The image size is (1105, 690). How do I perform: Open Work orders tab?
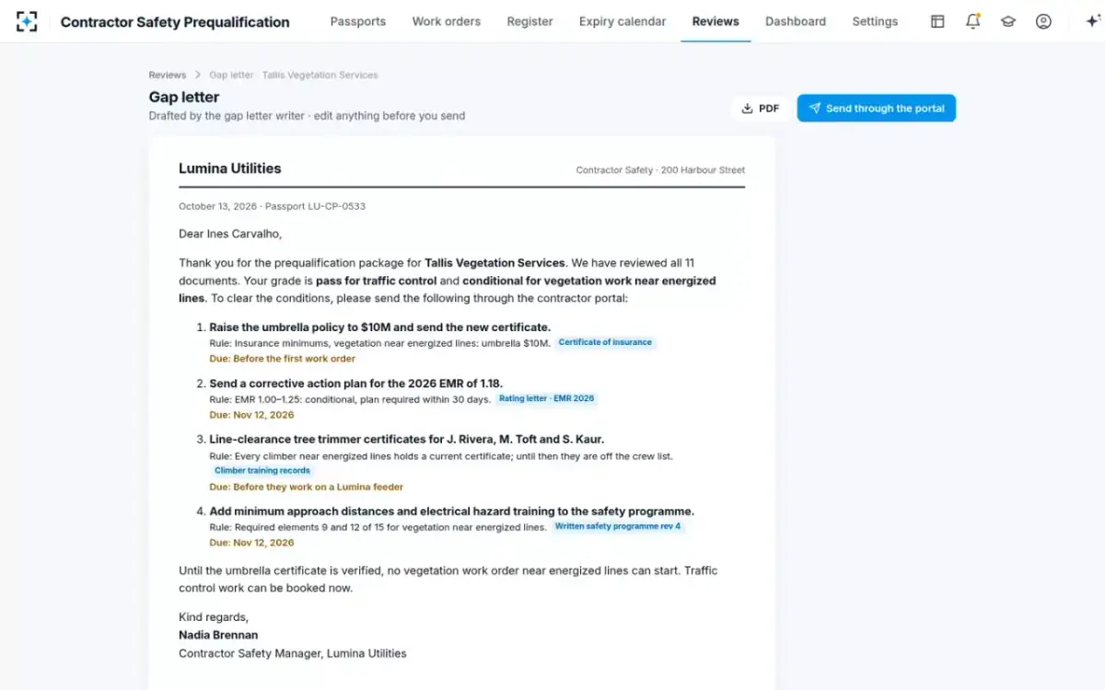[x=447, y=21]
